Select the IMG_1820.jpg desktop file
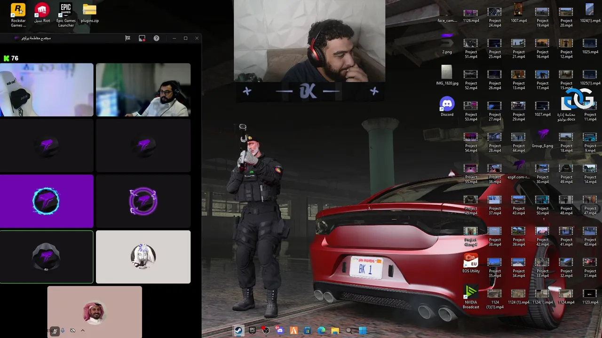The image size is (602, 338). 447,75
